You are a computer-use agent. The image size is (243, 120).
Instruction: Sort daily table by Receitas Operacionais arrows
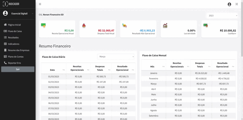click(88, 70)
